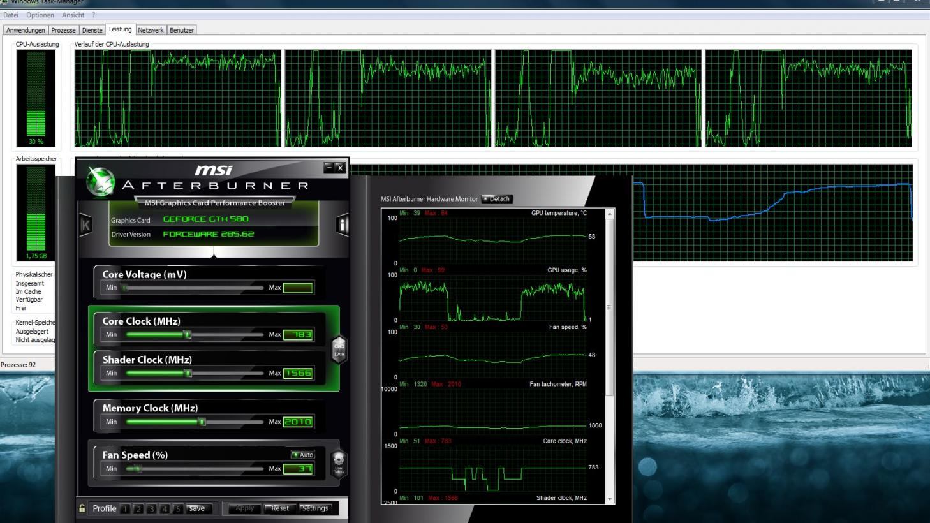Click the hardware monitor scroll up arrow
Viewport: 930px width, 523px height.
610,214
